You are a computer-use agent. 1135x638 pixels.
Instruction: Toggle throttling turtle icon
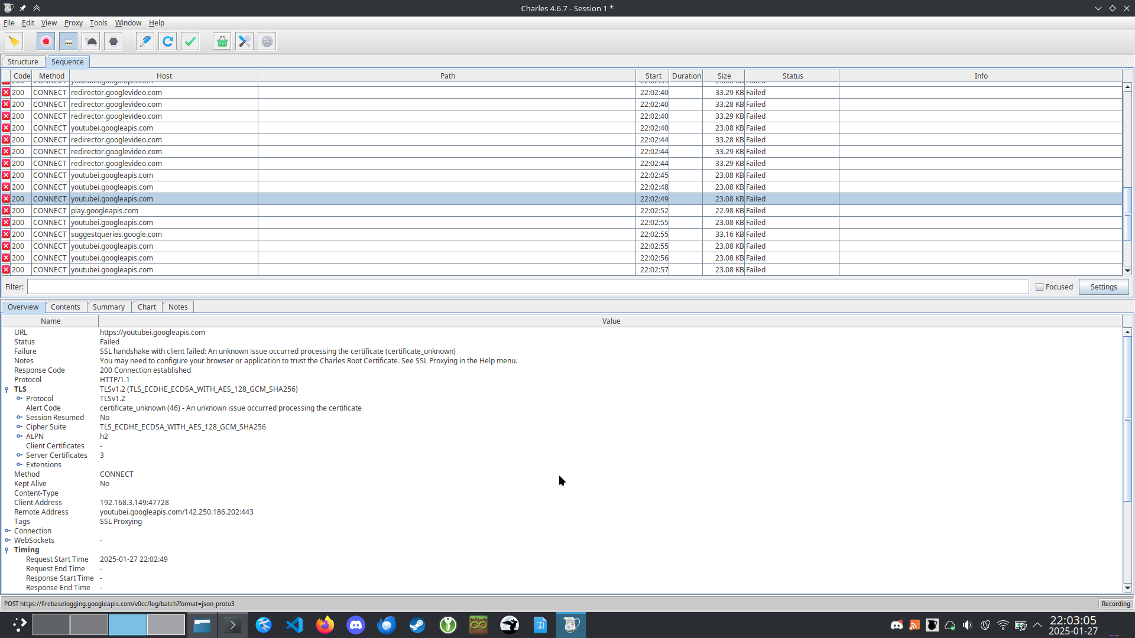tap(91, 41)
